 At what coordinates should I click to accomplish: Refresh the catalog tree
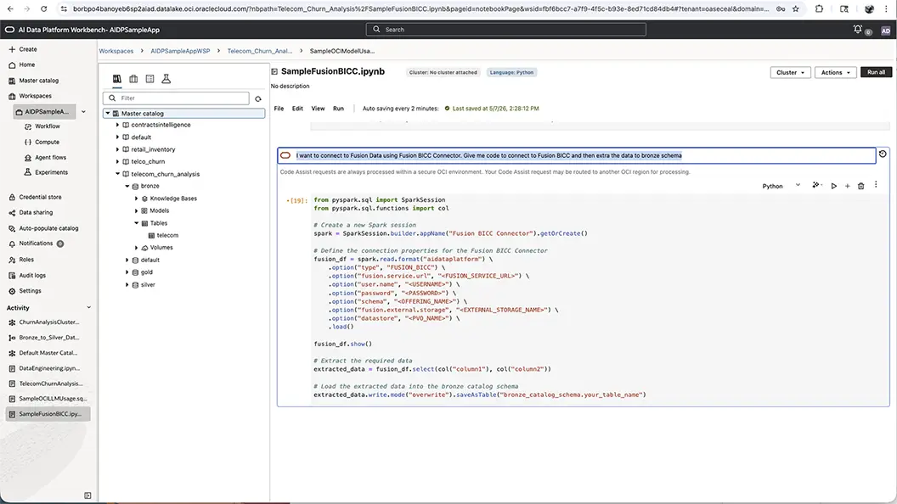click(258, 99)
